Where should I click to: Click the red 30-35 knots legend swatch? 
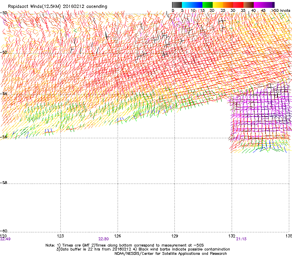238,5
